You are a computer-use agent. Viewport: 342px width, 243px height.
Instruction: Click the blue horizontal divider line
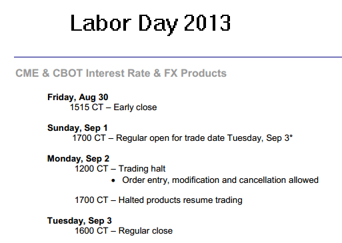click(x=178, y=57)
